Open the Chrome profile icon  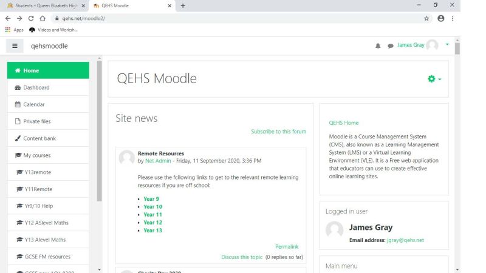tap(441, 19)
